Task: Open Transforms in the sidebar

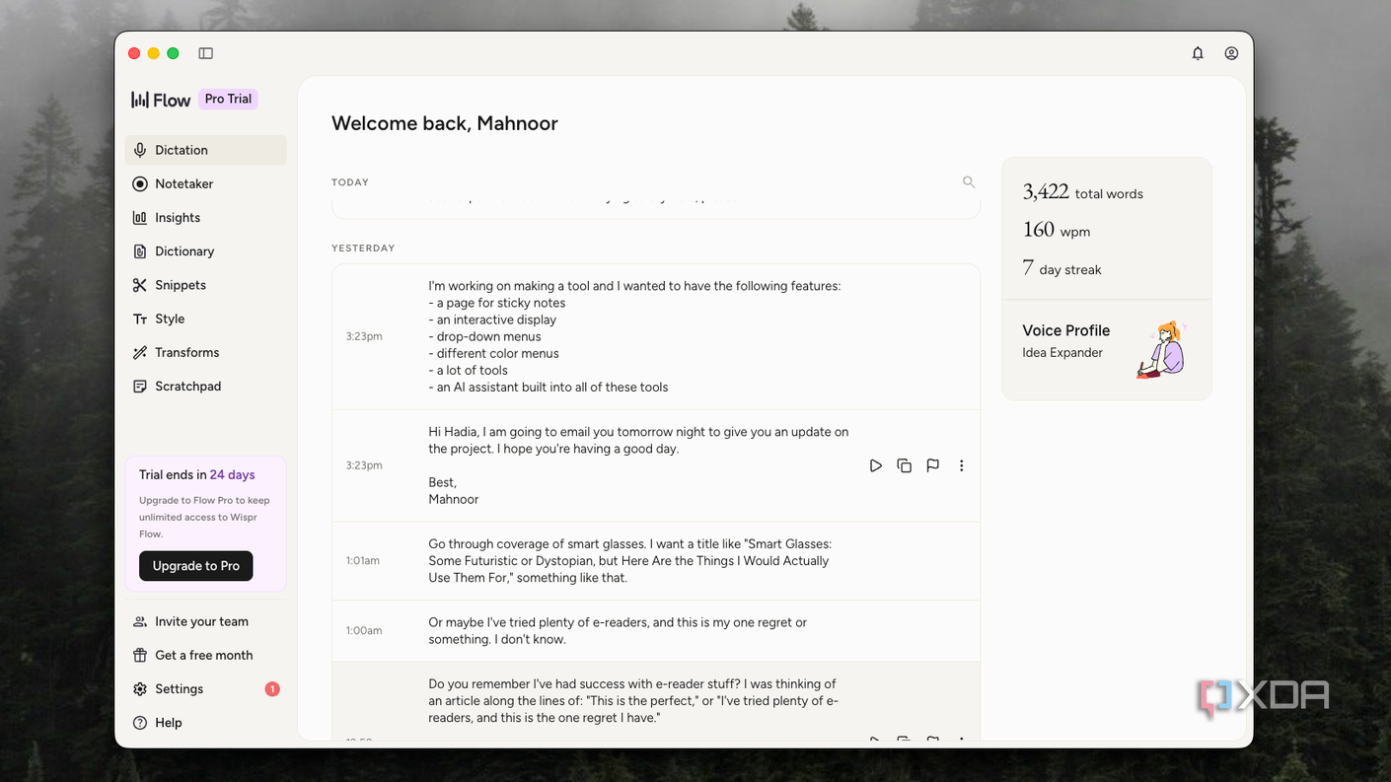Action: (x=205, y=352)
